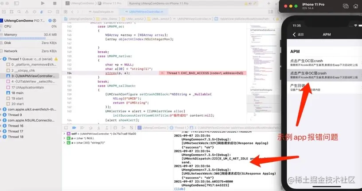362x191 pixels.
Task: Open UMAPMViewController.m jump bar segment
Action: coord(192,19)
